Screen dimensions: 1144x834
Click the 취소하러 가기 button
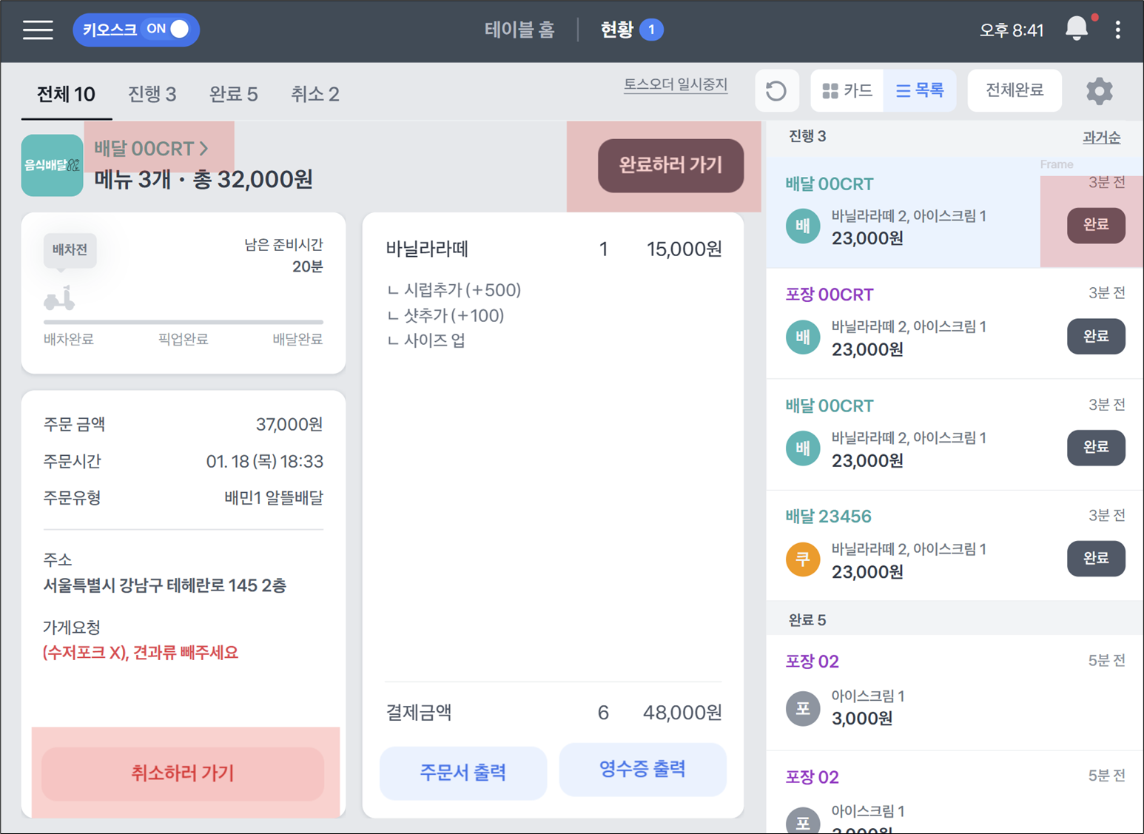pos(183,773)
